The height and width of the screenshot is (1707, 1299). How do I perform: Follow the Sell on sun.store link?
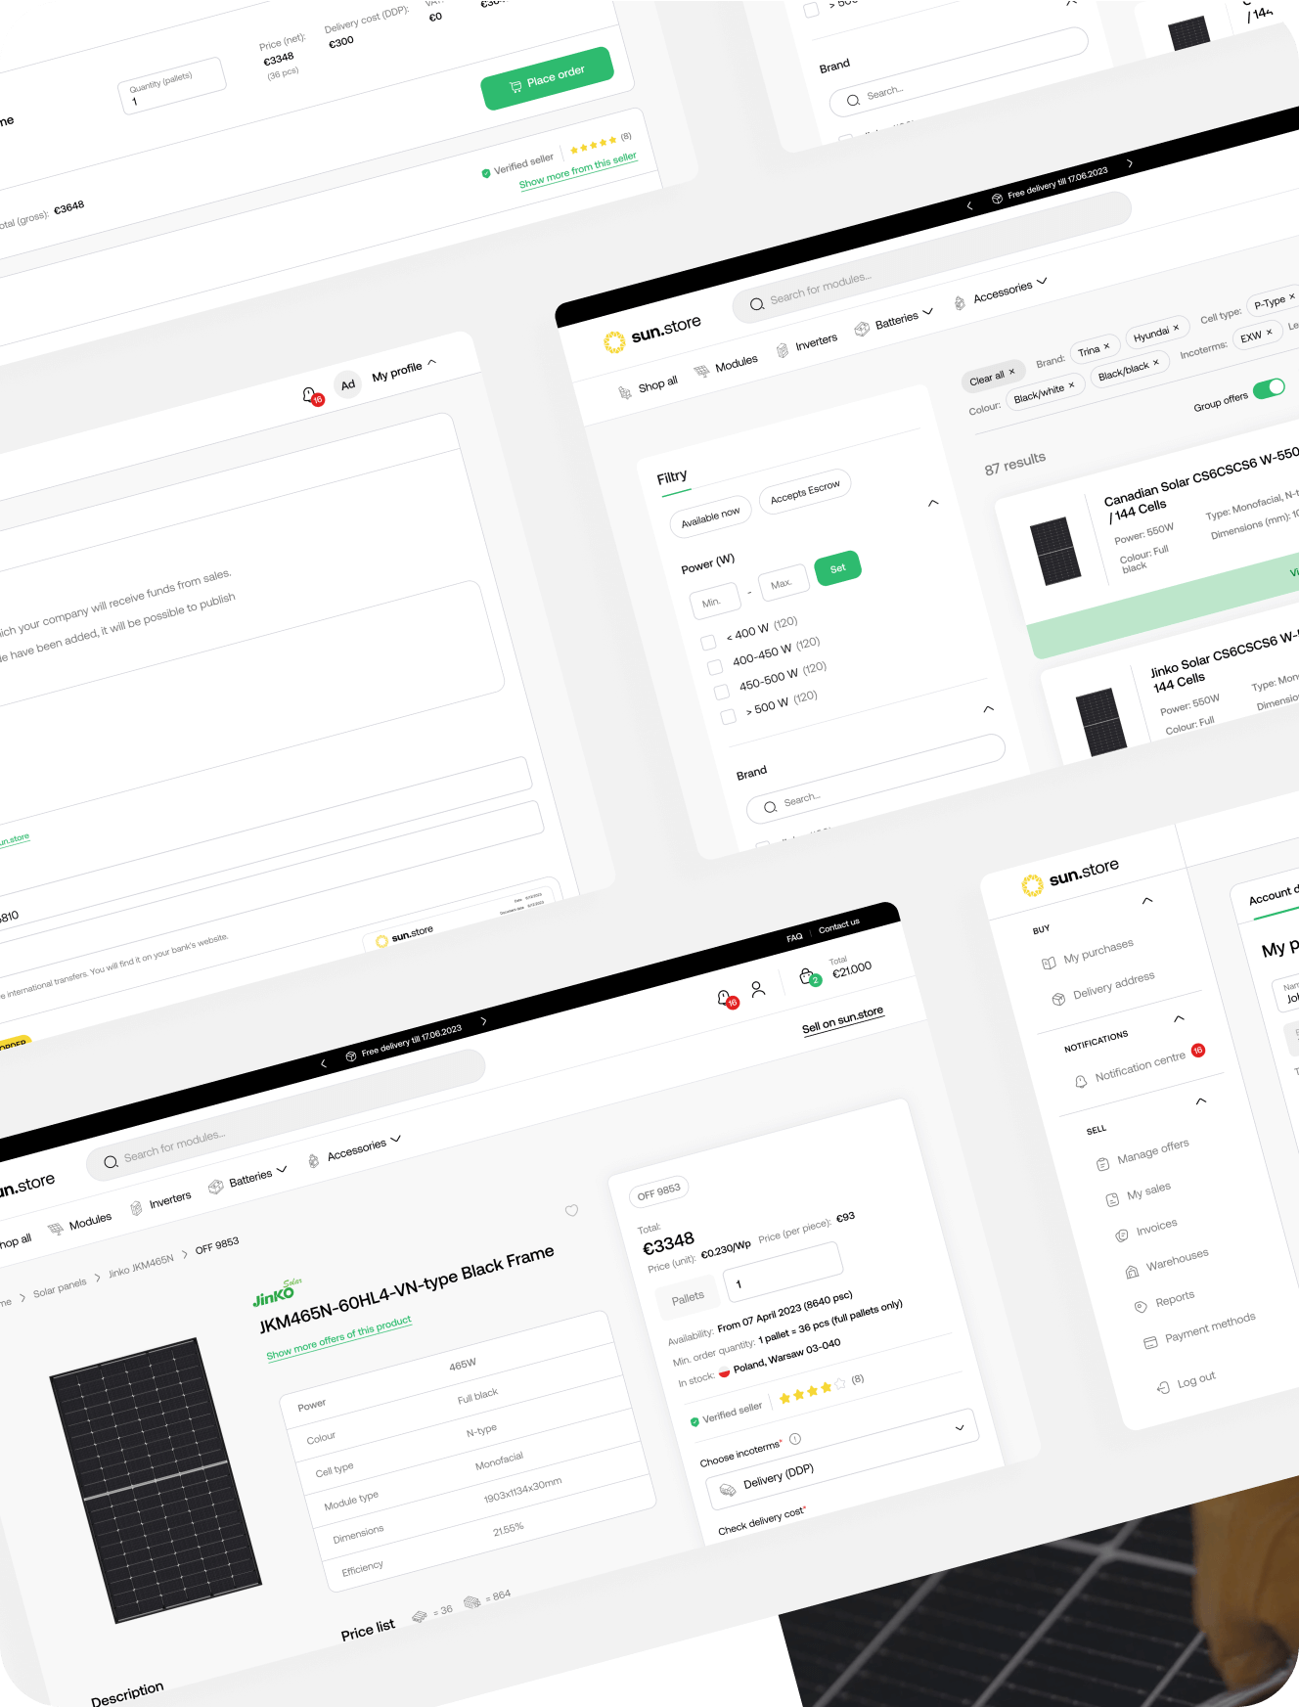(x=842, y=1018)
